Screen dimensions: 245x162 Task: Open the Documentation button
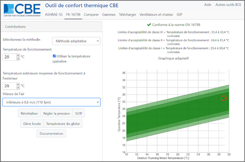[x=51, y=133]
